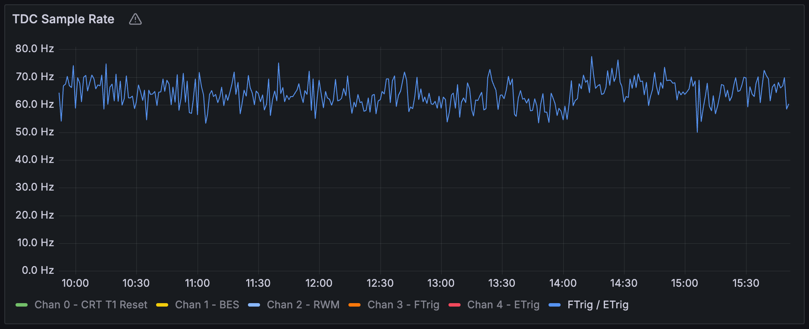Toggle the Chan 4 - ETrig legend label
The height and width of the screenshot is (329, 809).
click(x=503, y=305)
